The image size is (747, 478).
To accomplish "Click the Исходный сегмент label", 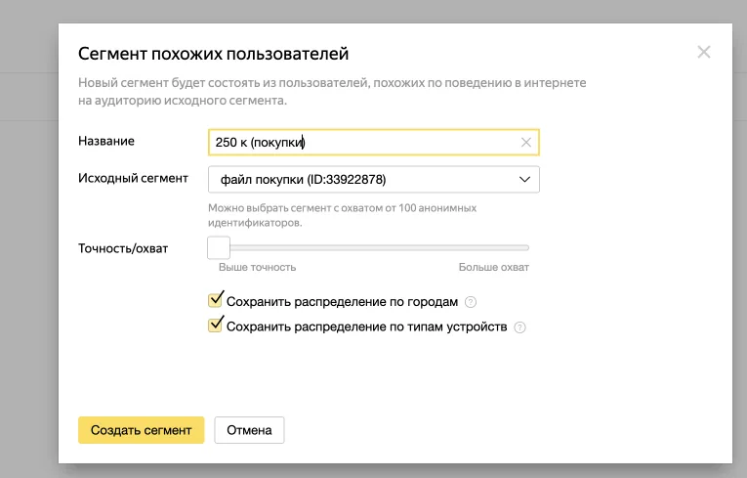I will [133, 179].
